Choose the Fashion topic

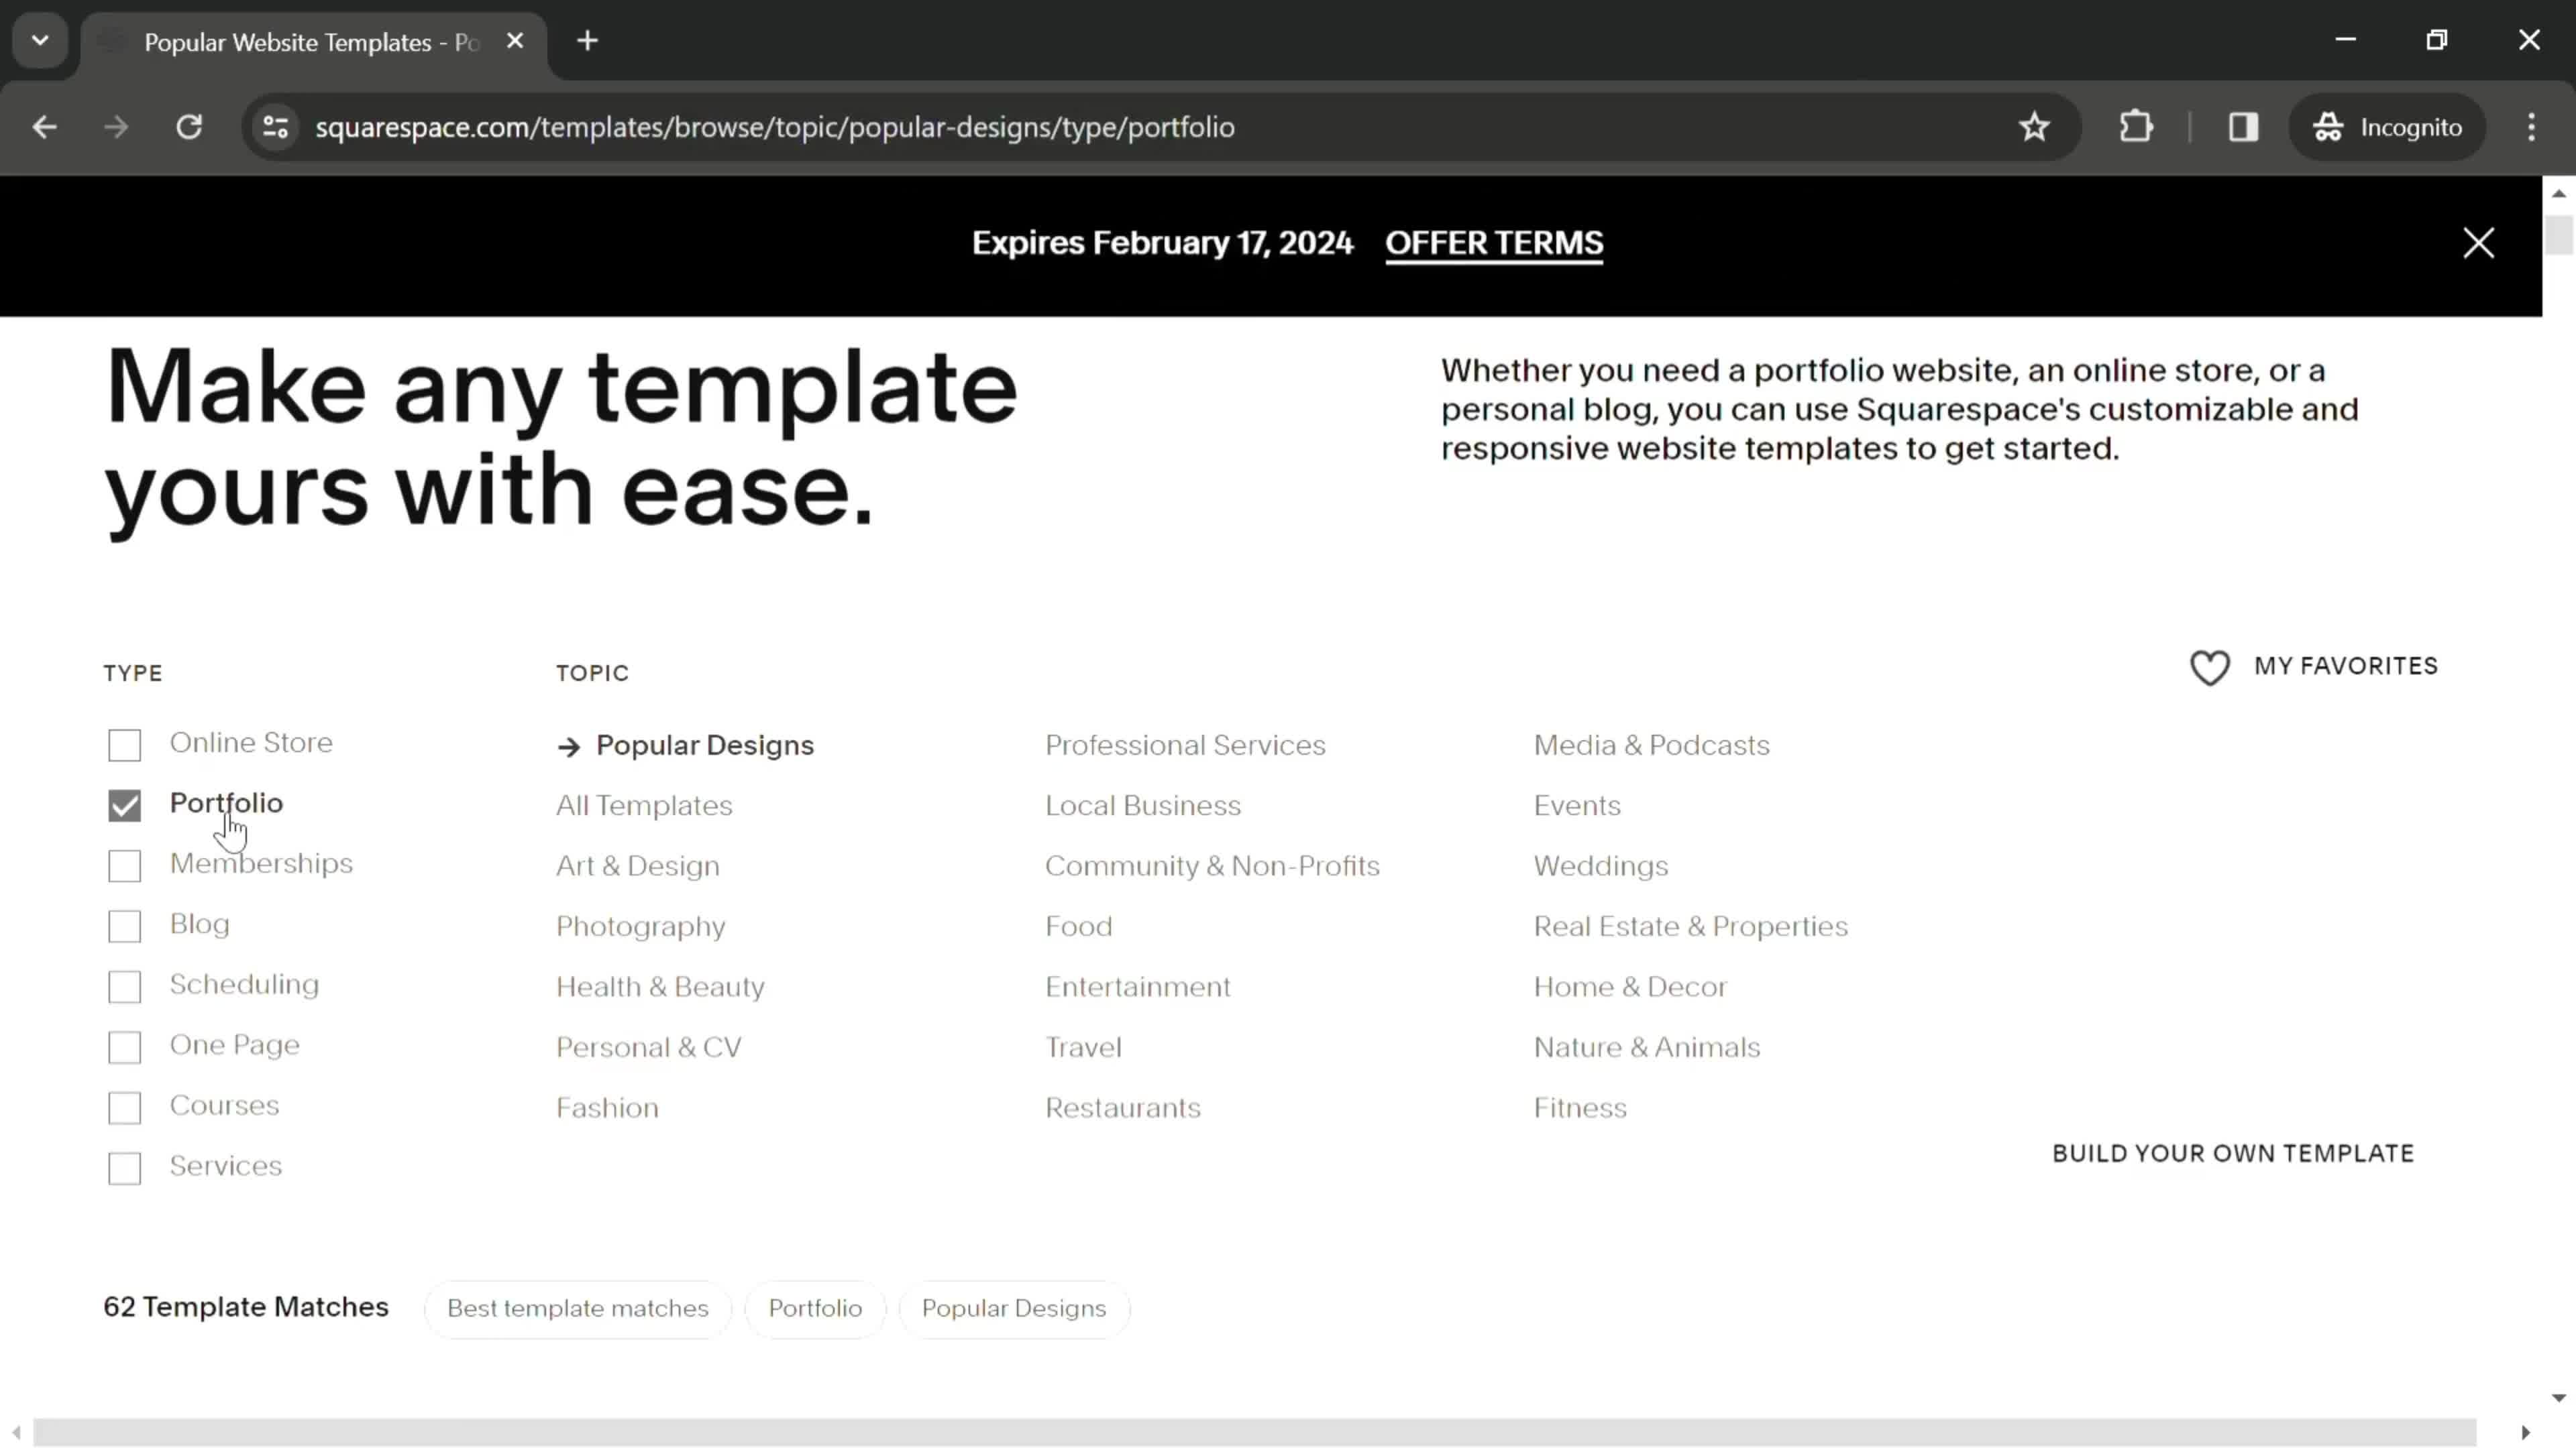tap(607, 1107)
